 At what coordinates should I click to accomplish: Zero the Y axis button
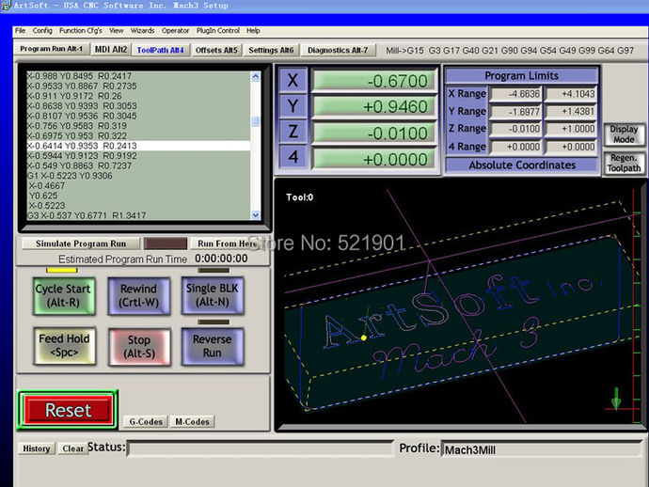tap(293, 106)
